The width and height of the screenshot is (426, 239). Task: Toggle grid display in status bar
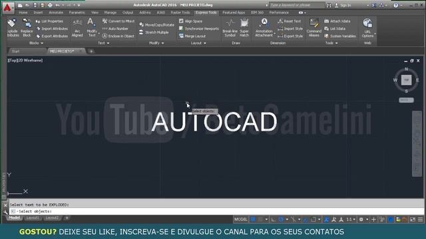[253, 220]
